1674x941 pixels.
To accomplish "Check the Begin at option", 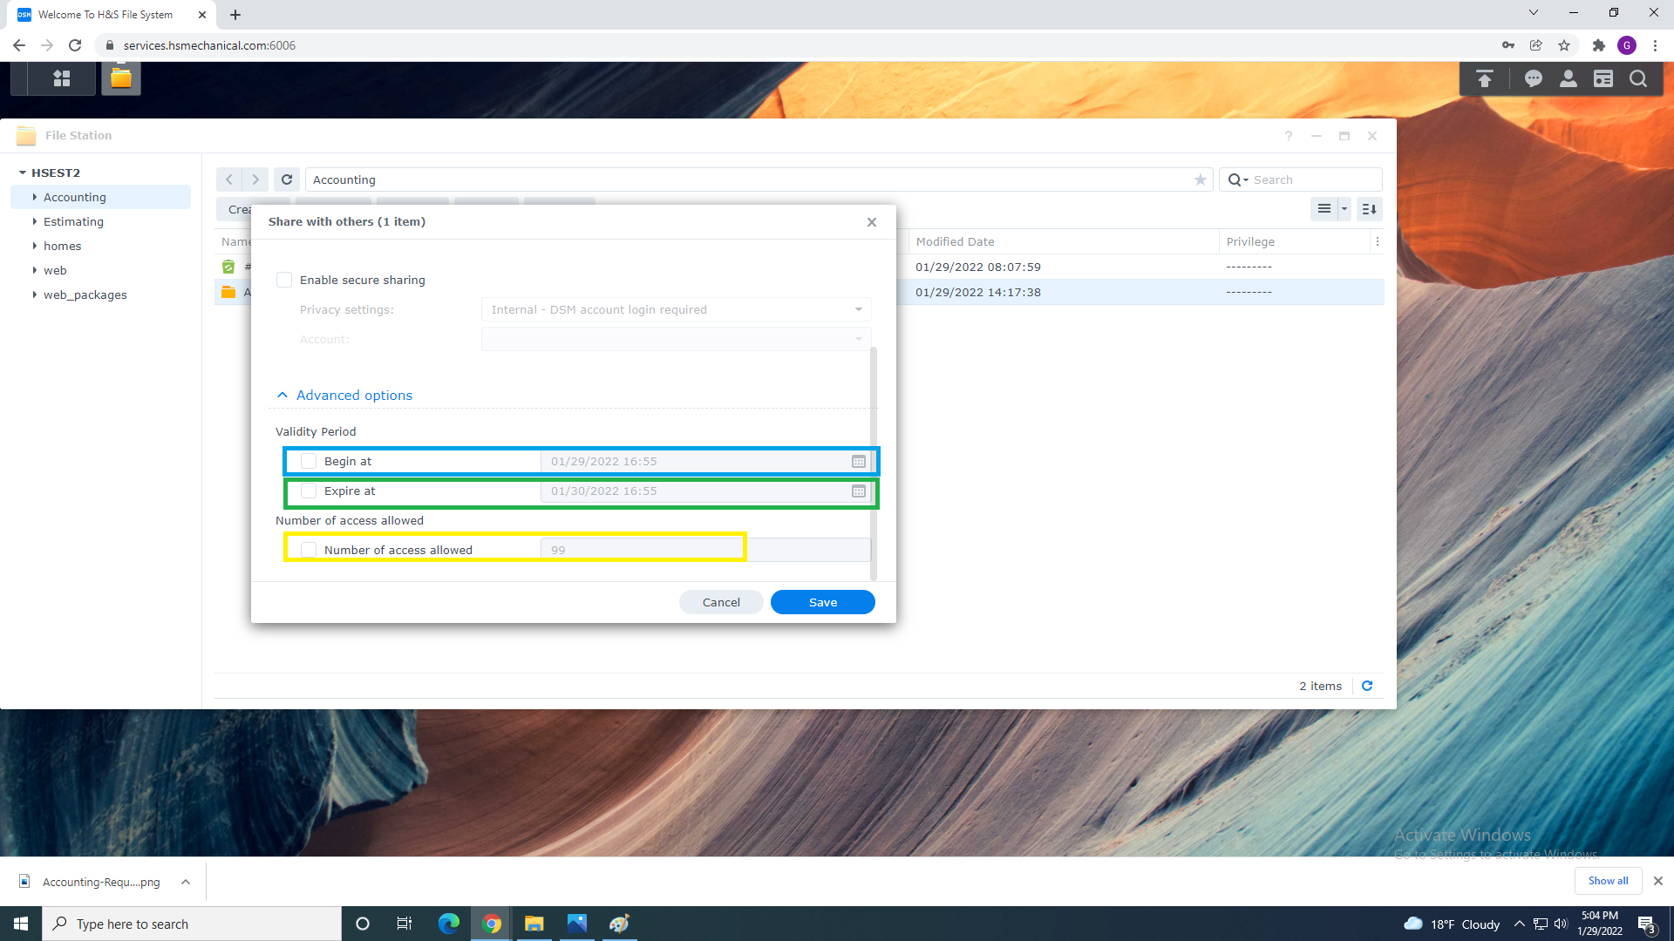I will tap(309, 462).
